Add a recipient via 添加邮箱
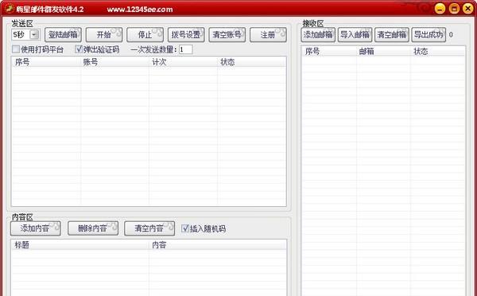 click(x=318, y=35)
